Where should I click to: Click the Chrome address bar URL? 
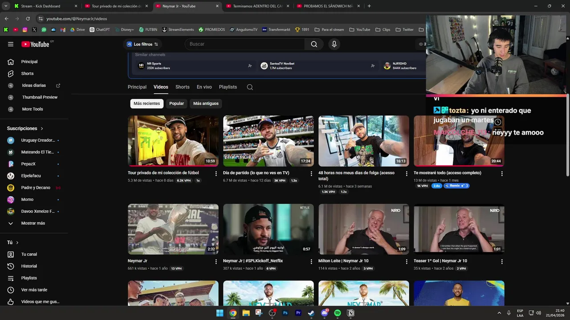click(x=77, y=19)
